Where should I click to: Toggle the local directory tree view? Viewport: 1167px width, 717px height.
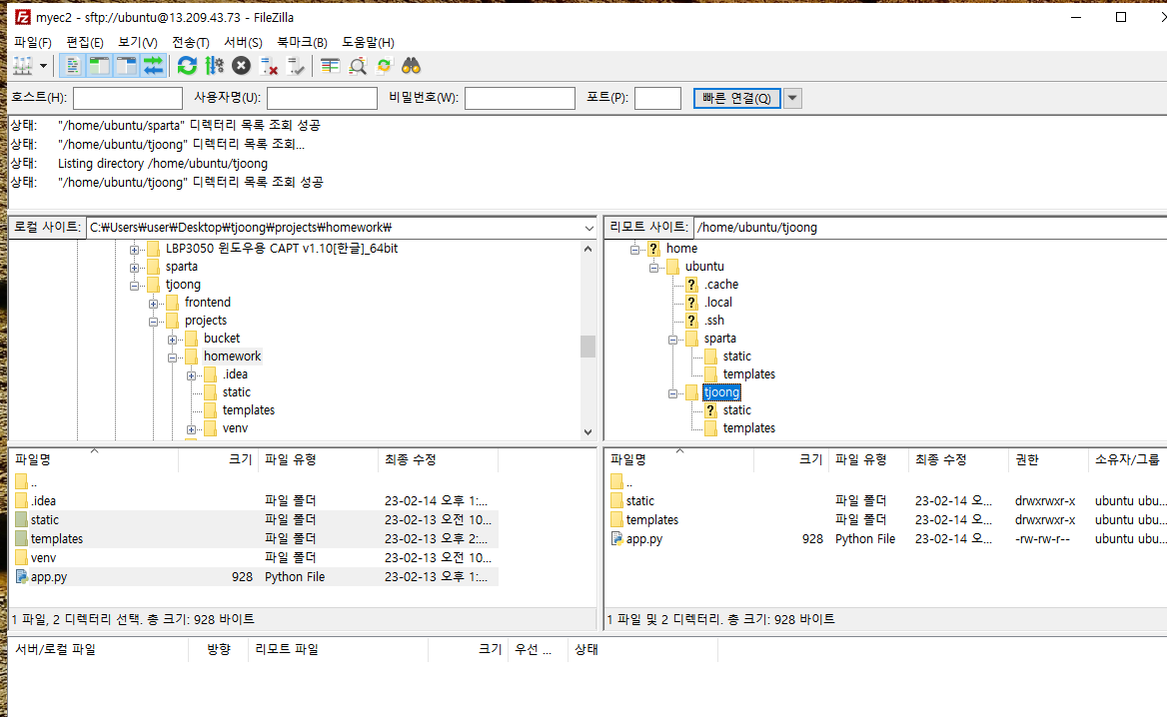(99, 66)
